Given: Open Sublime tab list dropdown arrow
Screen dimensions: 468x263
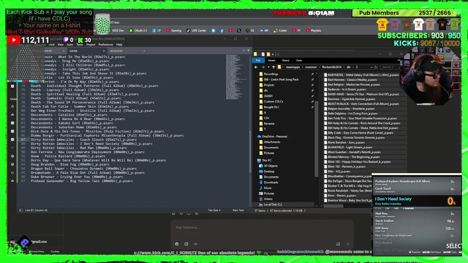Looking at the screenshot, I should (x=249, y=50).
